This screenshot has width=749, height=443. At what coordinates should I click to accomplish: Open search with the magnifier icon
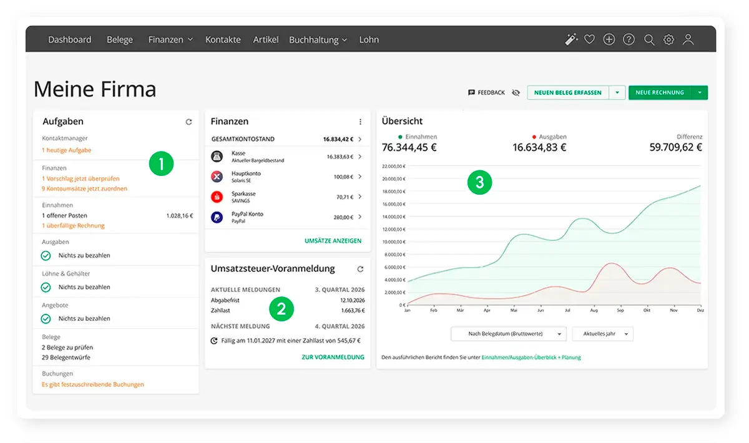click(x=649, y=39)
